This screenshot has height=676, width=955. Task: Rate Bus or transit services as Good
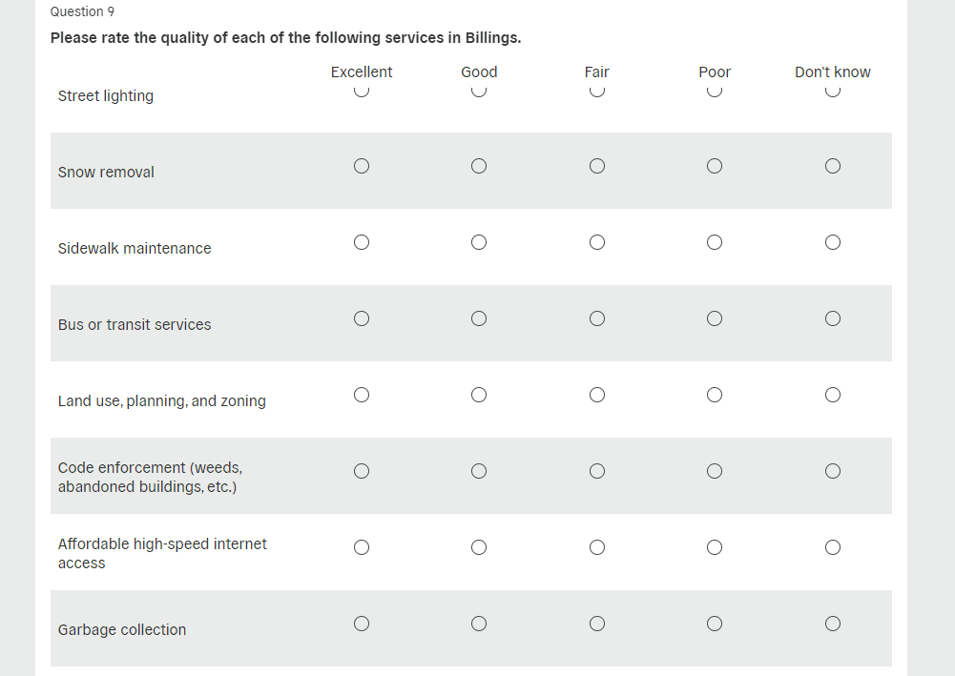(x=478, y=318)
